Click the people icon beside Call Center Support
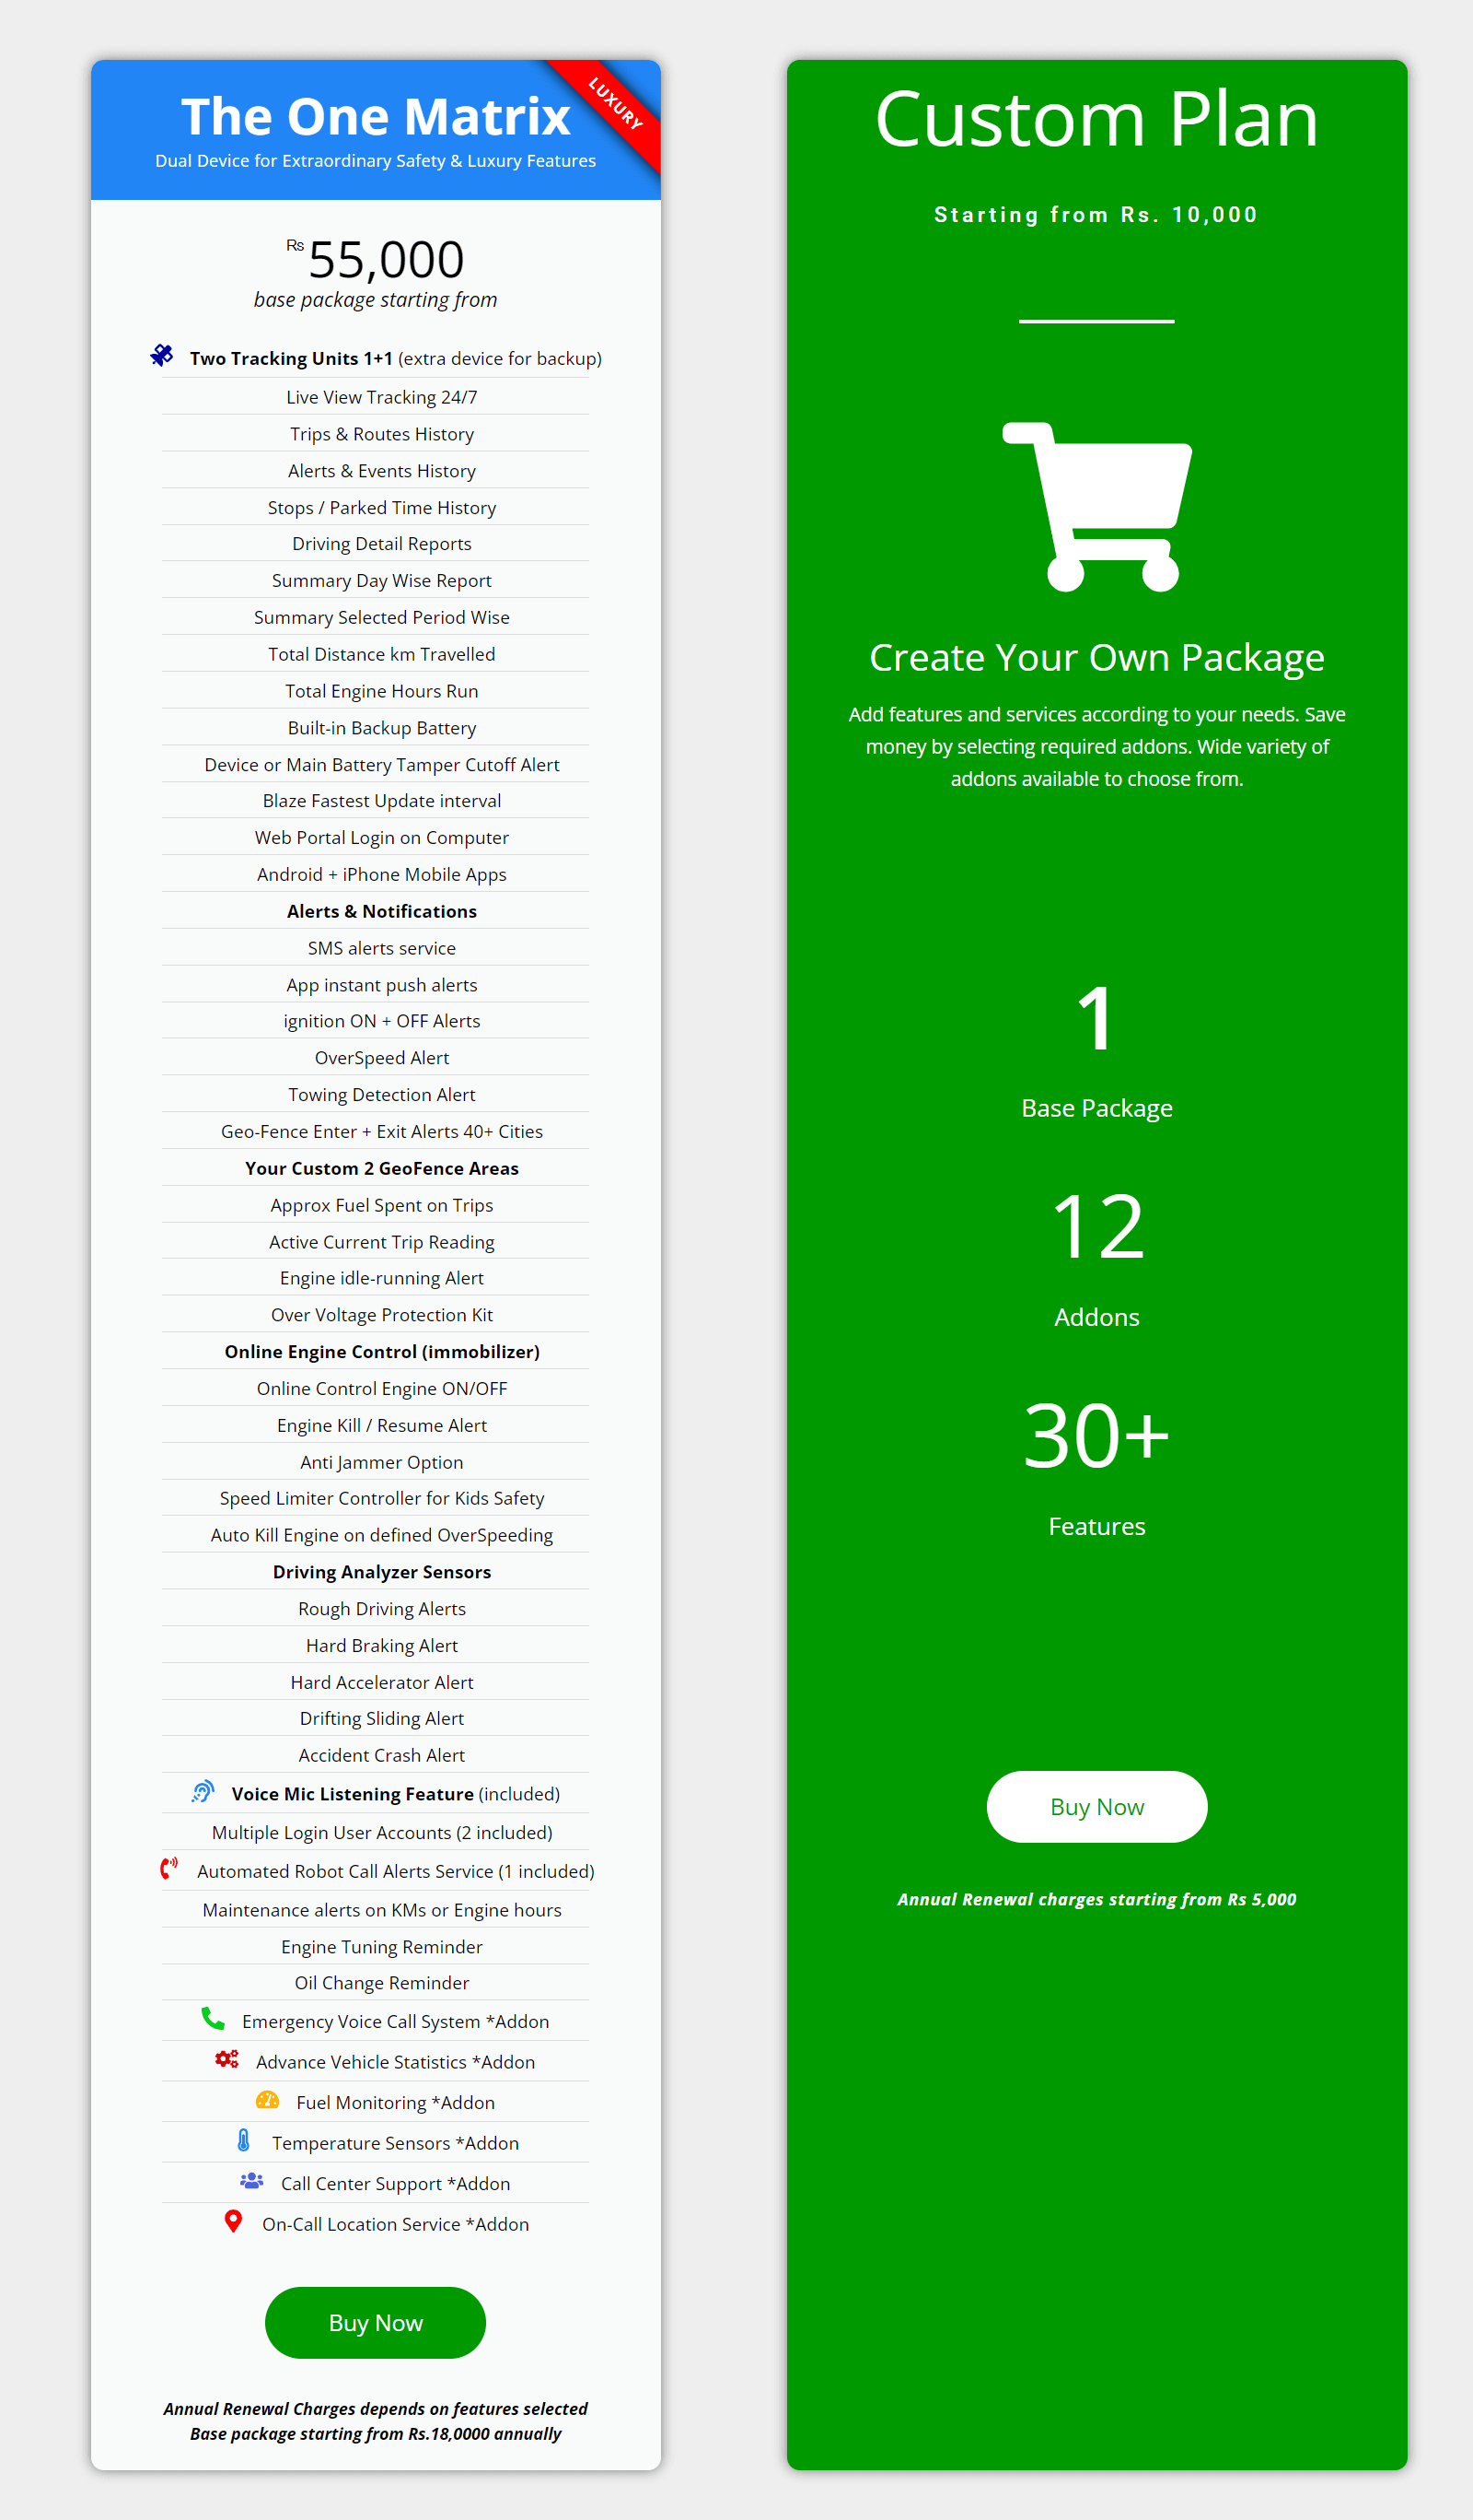1473x2520 pixels. [x=252, y=2181]
